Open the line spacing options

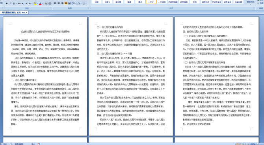[74, 4]
